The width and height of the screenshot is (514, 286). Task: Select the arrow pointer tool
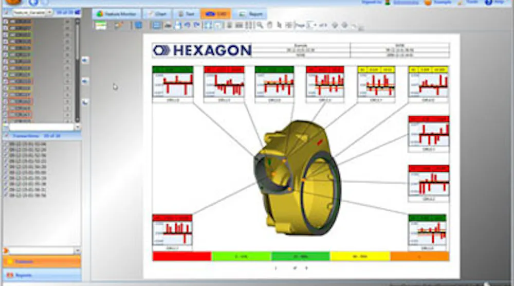[279, 25]
